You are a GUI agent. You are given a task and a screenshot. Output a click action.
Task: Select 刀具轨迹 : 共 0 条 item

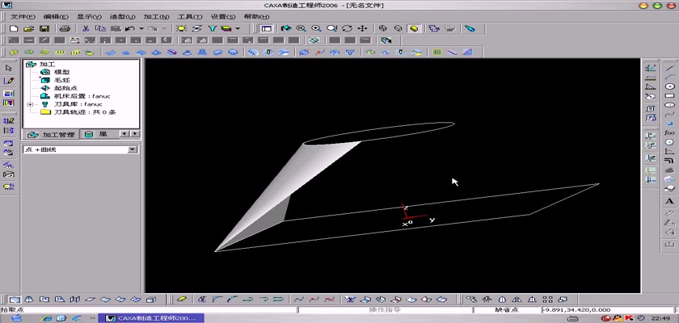click(84, 112)
